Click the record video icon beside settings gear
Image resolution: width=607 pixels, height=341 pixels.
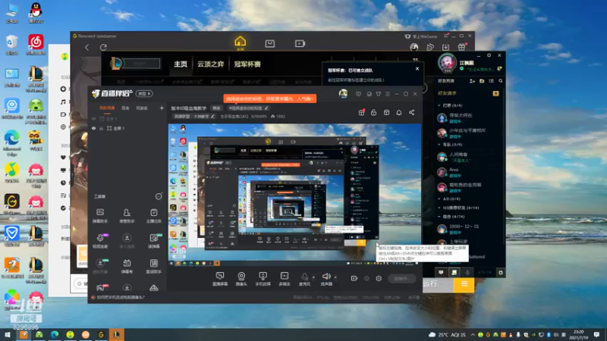(x=354, y=278)
